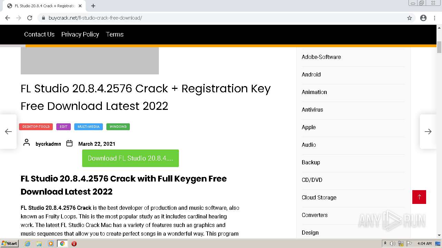Image resolution: width=442 pixels, height=248 pixels.
Task: Click red Opera-like taskbar icon
Action: point(74,244)
